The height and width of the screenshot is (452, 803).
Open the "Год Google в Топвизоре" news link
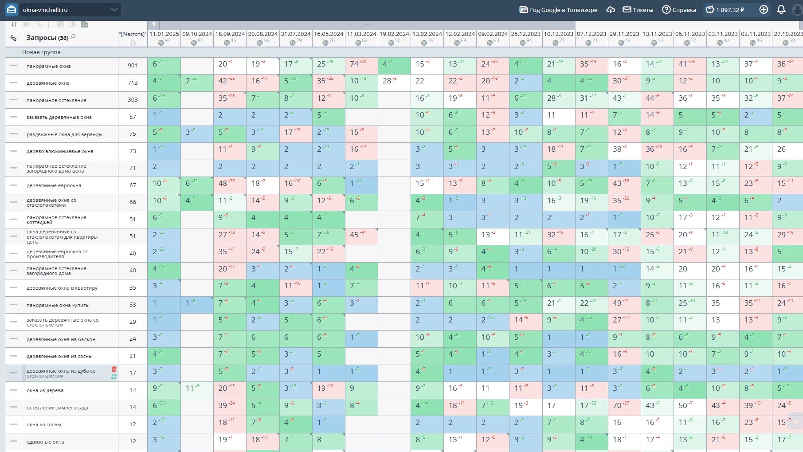(558, 10)
